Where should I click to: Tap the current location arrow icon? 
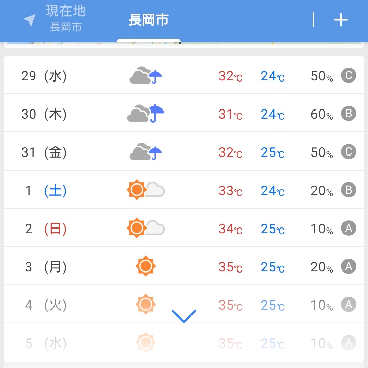point(30,20)
